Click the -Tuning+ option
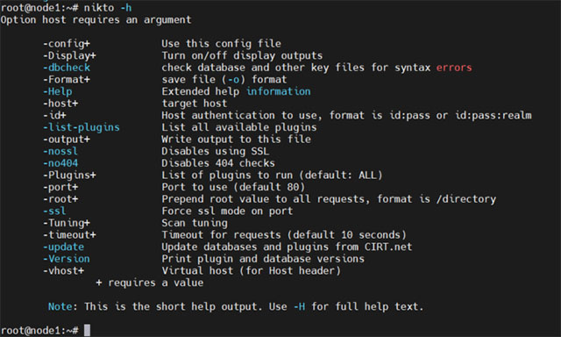This screenshot has height=337, width=561. 67,223
